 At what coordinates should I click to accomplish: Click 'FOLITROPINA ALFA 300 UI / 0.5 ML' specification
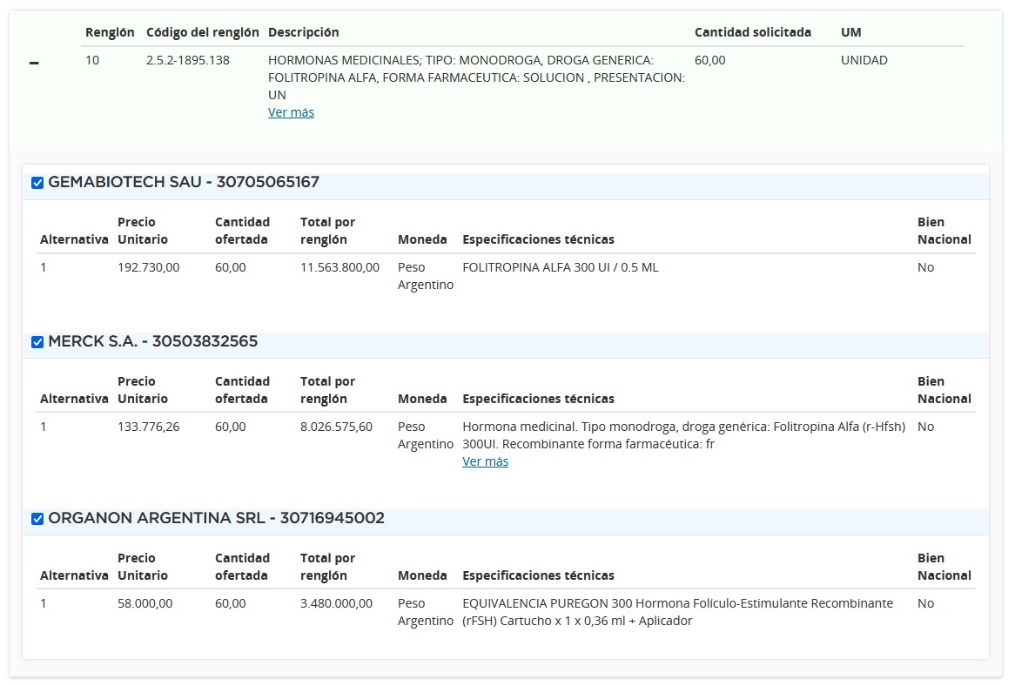tap(560, 267)
